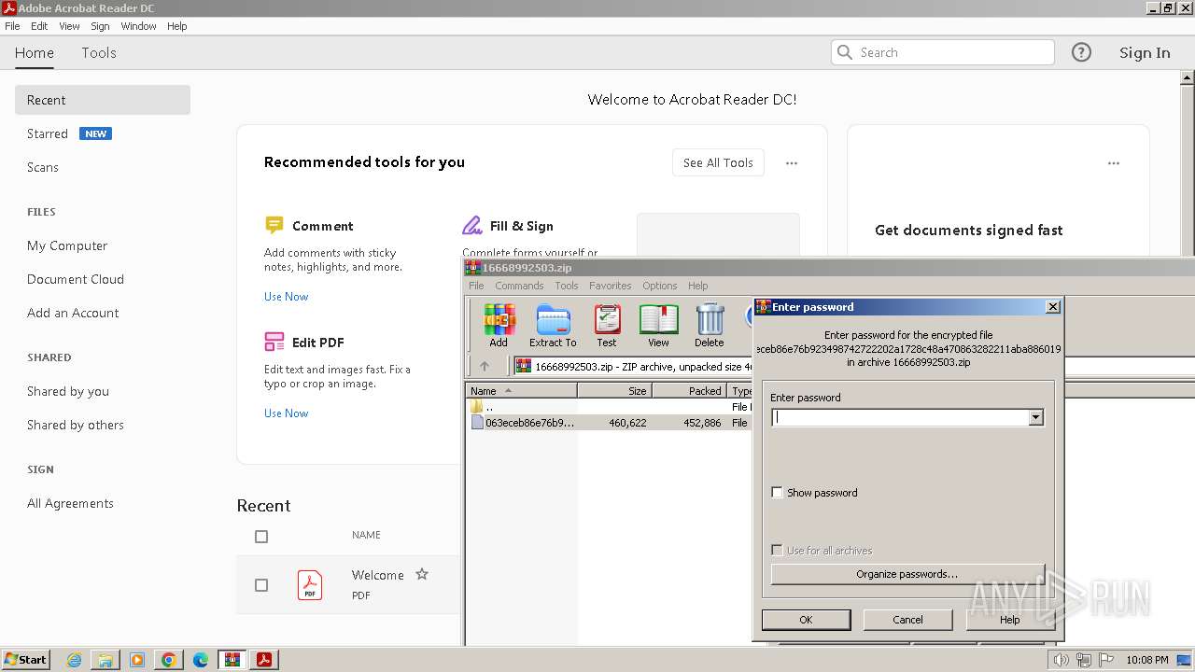Click the Organize passwords button
Screen dimensions: 1195x672
[x=907, y=574]
